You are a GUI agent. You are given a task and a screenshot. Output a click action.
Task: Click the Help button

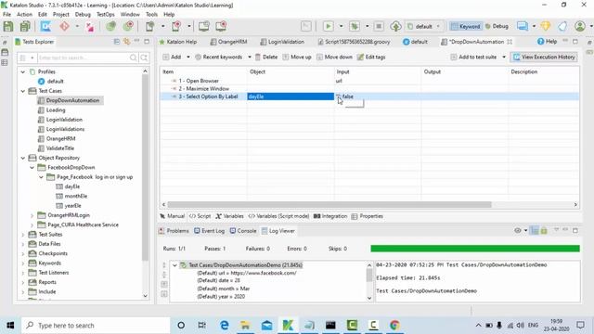click(547, 42)
